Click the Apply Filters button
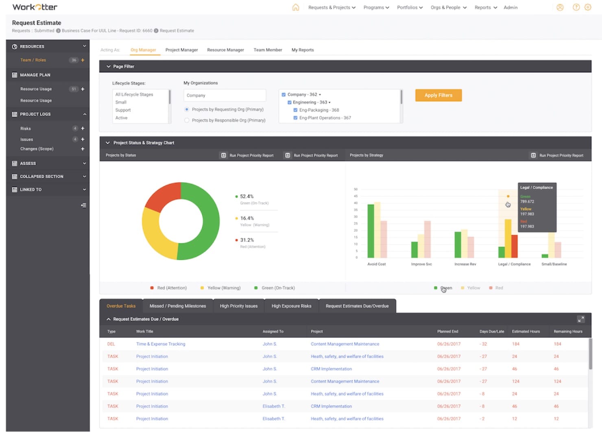The width and height of the screenshot is (602, 432). click(x=438, y=95)
